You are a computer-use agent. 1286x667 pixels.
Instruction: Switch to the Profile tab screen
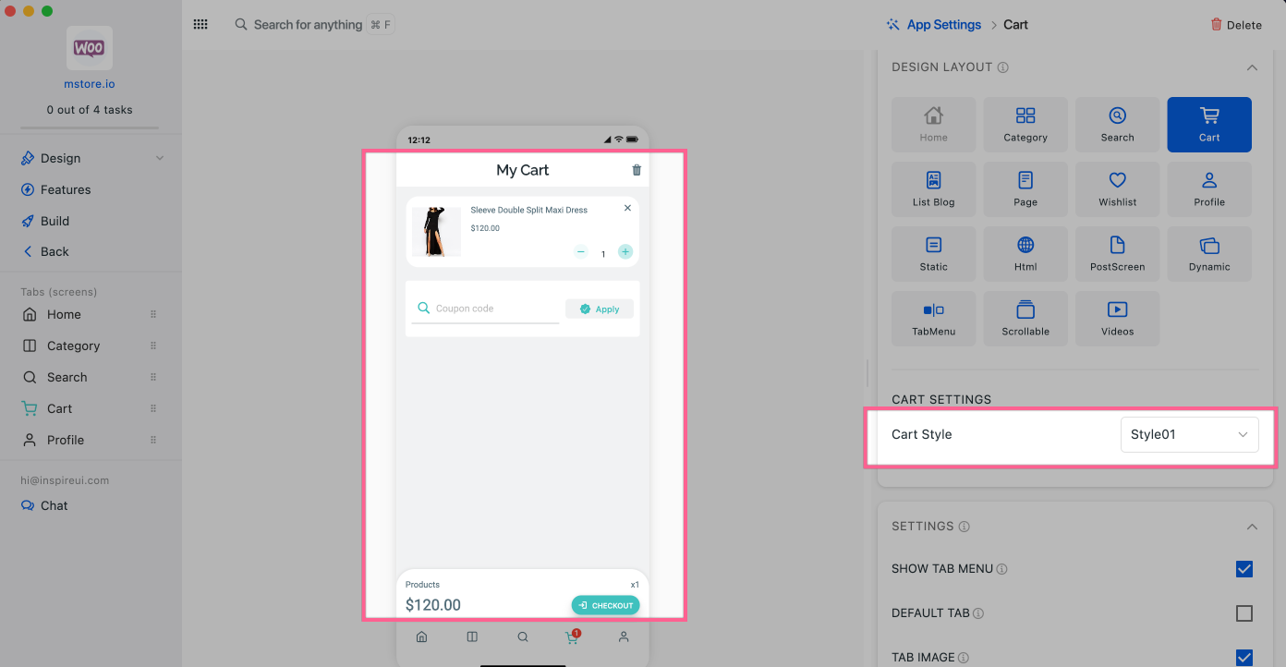point(66,440)
